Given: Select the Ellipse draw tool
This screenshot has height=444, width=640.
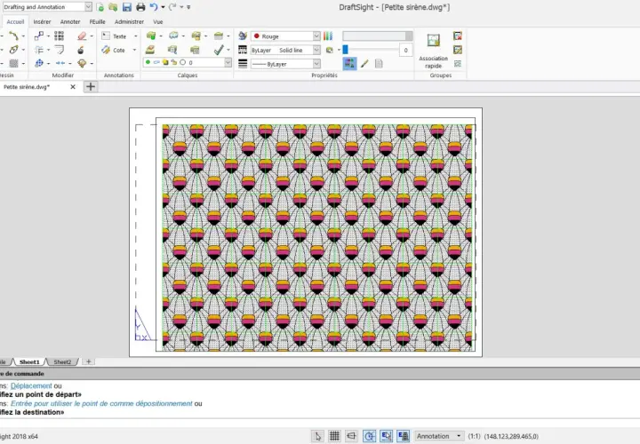Looking at the screenshot, I should point(13,50).
